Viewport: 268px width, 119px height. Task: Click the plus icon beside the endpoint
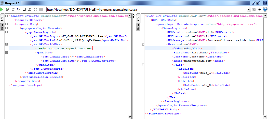[259, 9]
